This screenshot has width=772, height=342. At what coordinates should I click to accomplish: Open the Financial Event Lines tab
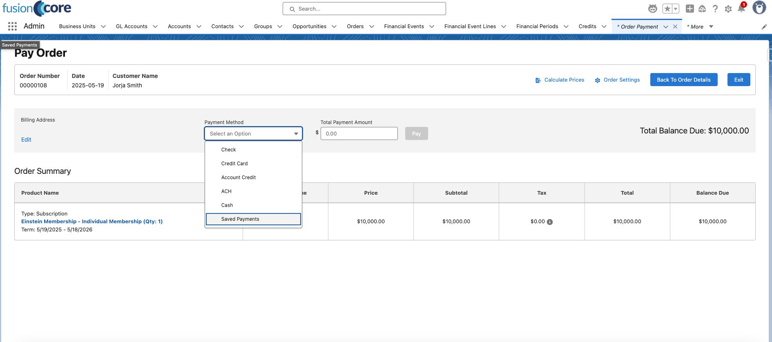pyautogui.click(x=470, y=27)
